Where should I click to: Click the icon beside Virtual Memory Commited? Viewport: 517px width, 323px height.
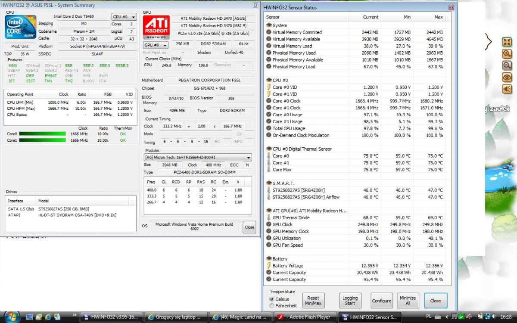tap(269, 32)
